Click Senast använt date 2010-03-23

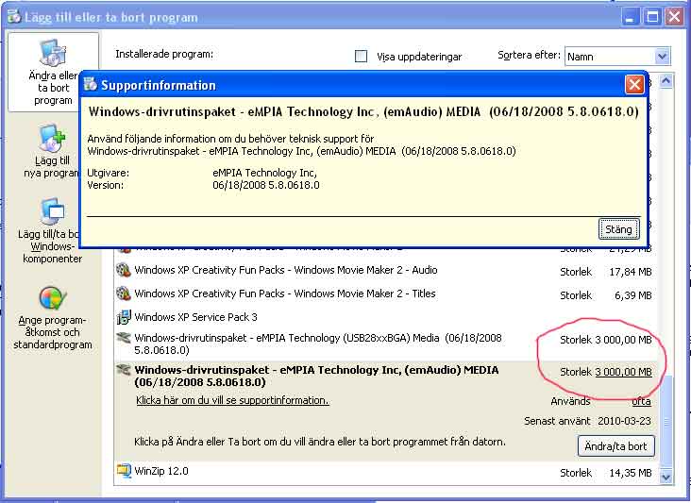[x=624, y=421]
